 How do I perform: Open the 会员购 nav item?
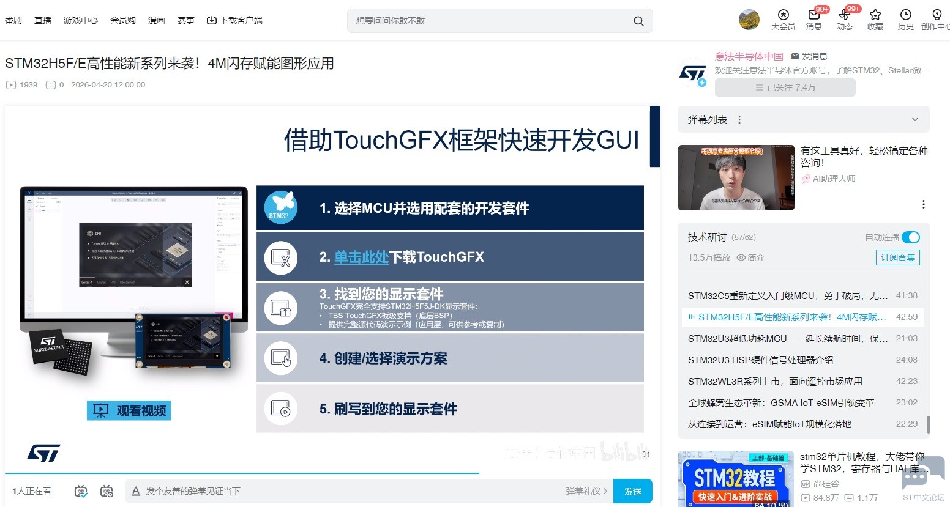[123, 20]
